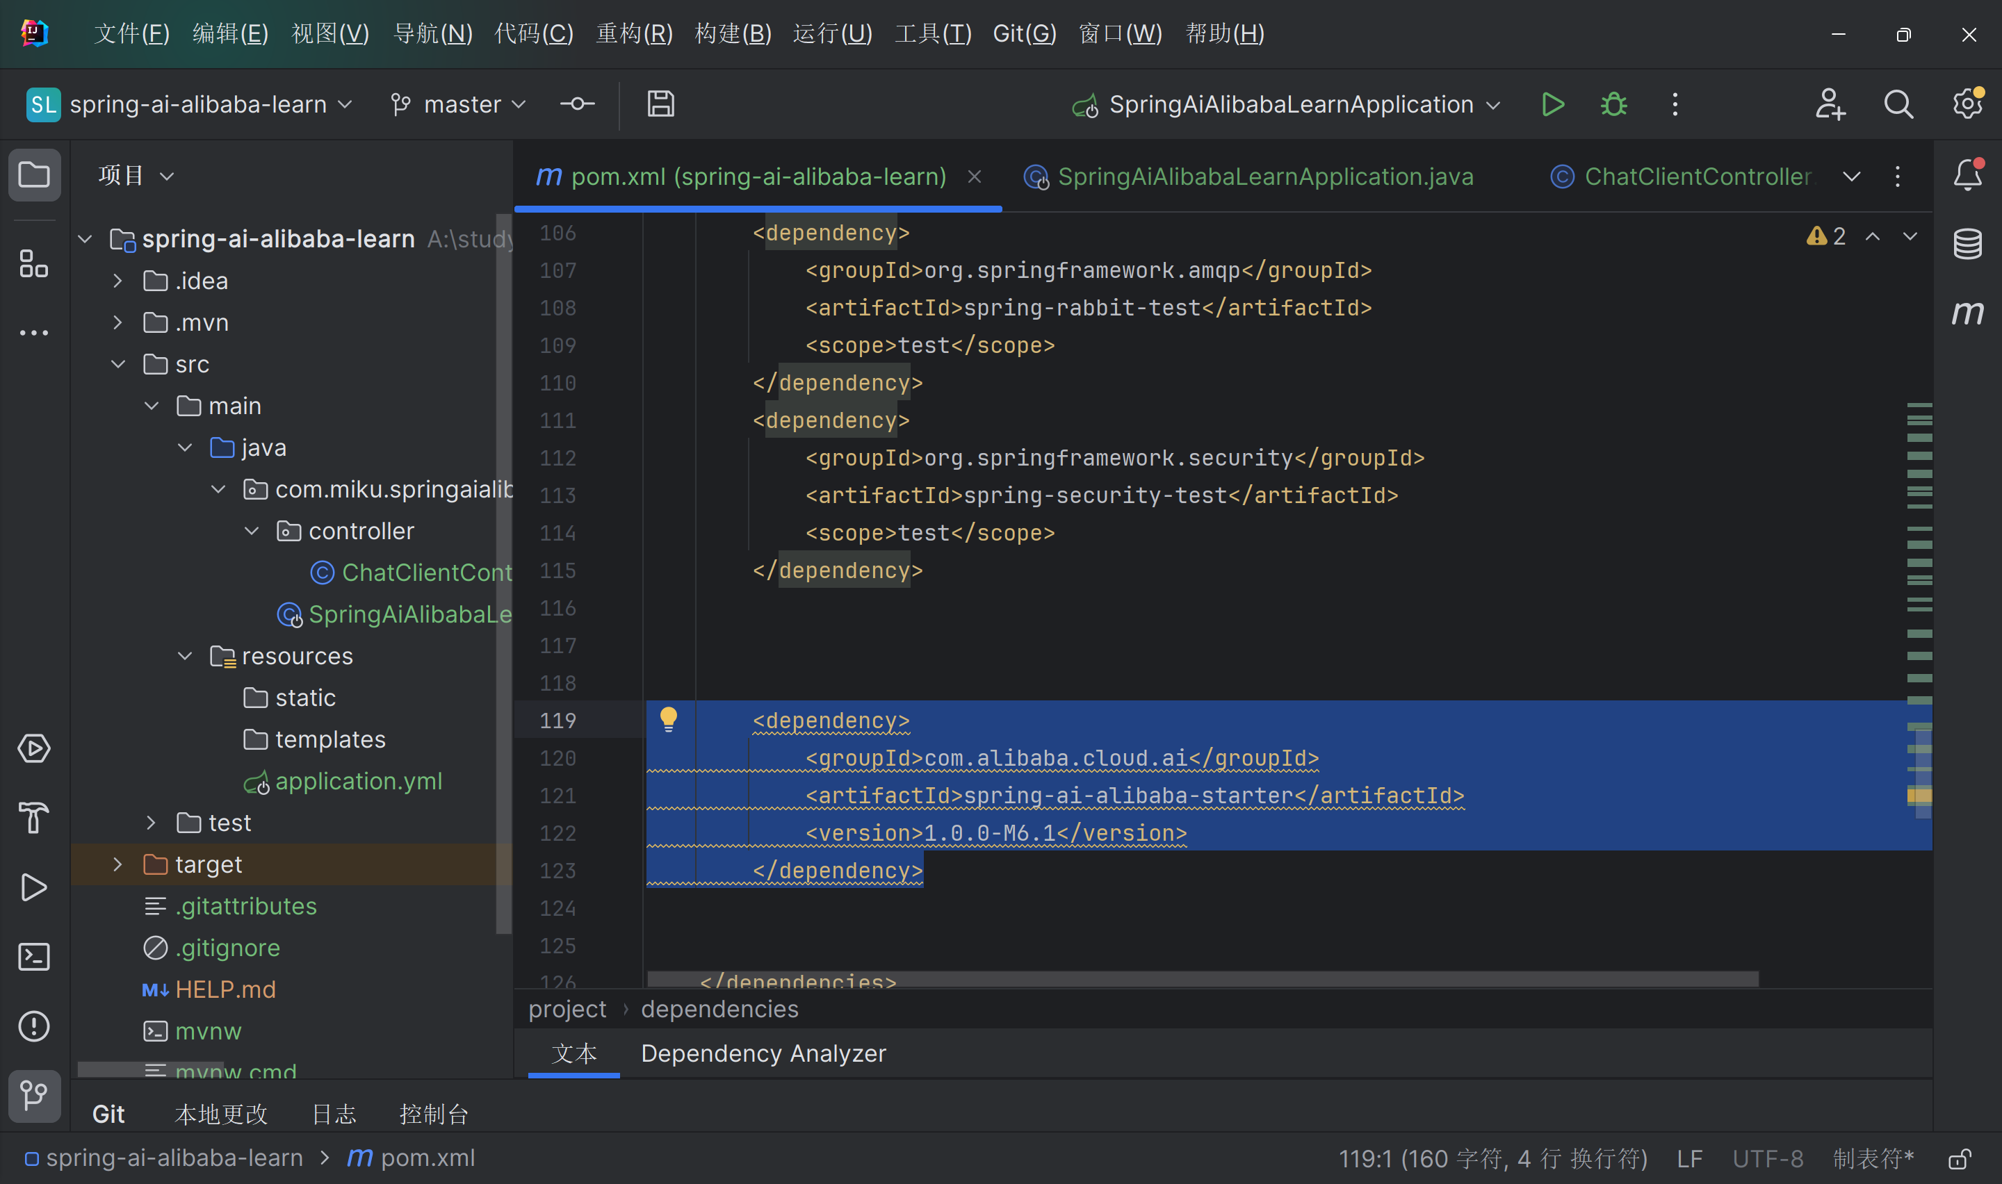The image size is (2002, 1184).
Task: Open the Database tool window
Action: point(1968,243)
